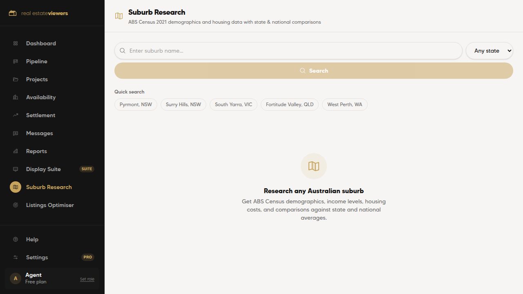Click the Display Suite monitor icon

(x=16, y=169)
